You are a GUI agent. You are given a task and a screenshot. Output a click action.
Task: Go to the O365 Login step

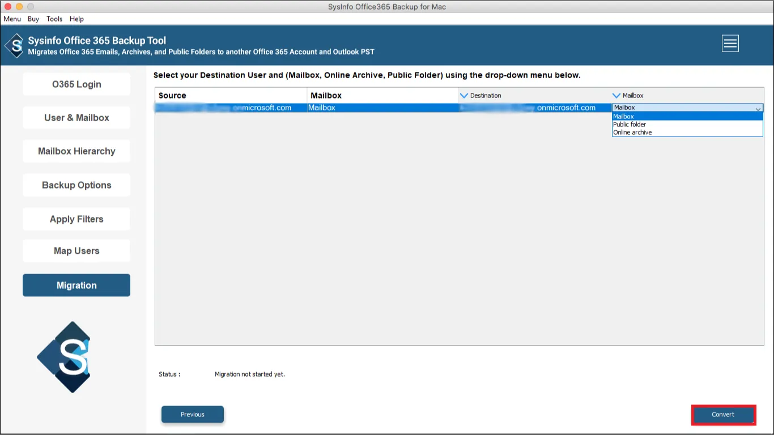(x=76, y=84)
